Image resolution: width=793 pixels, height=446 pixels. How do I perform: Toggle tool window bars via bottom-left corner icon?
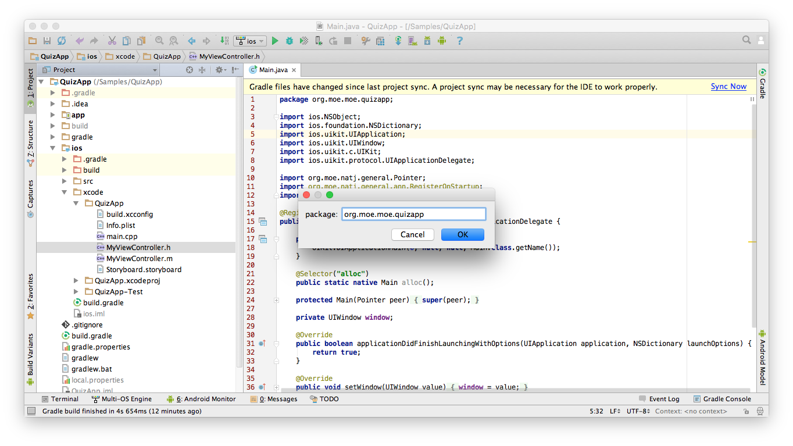click(31, 411)
